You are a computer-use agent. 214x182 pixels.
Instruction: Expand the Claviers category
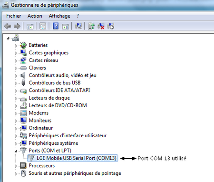16,68
